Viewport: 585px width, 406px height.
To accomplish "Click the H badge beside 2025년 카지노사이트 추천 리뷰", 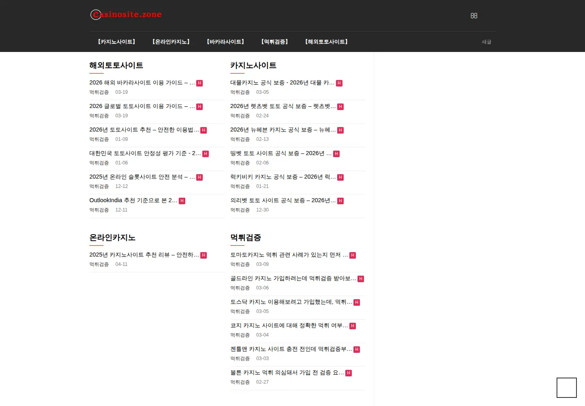I will pos(204,255).
